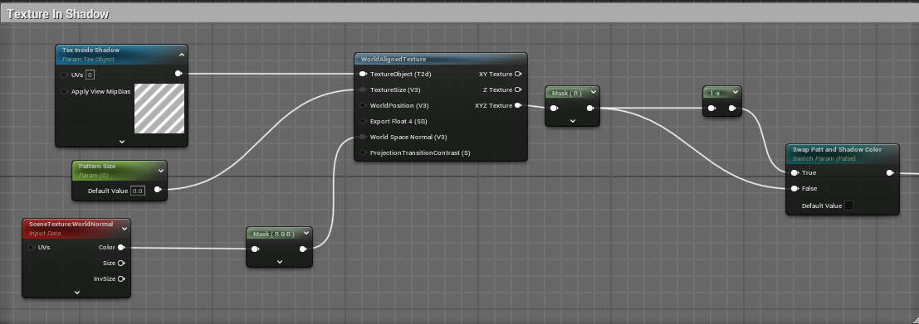Click False input pin on Swap Patt switch

pyautogui.click(x=794, y=189)
